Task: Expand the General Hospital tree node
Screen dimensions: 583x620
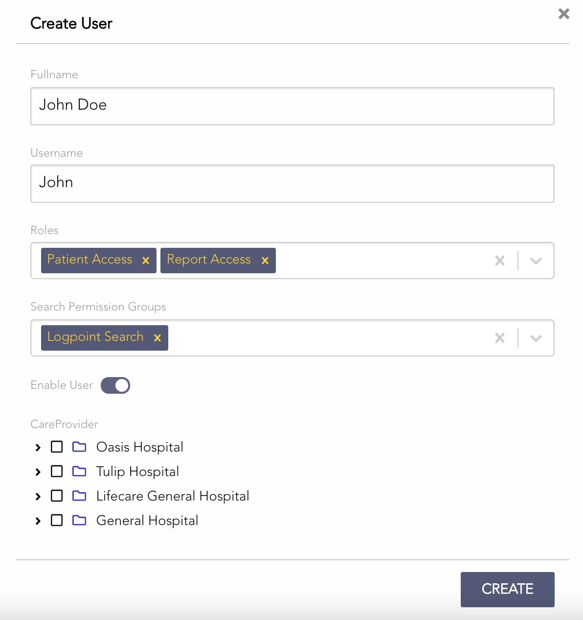Action: click(x=38, y=521)
